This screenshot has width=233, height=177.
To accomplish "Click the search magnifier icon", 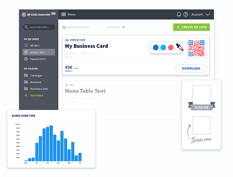I will (x=27, y=27).
